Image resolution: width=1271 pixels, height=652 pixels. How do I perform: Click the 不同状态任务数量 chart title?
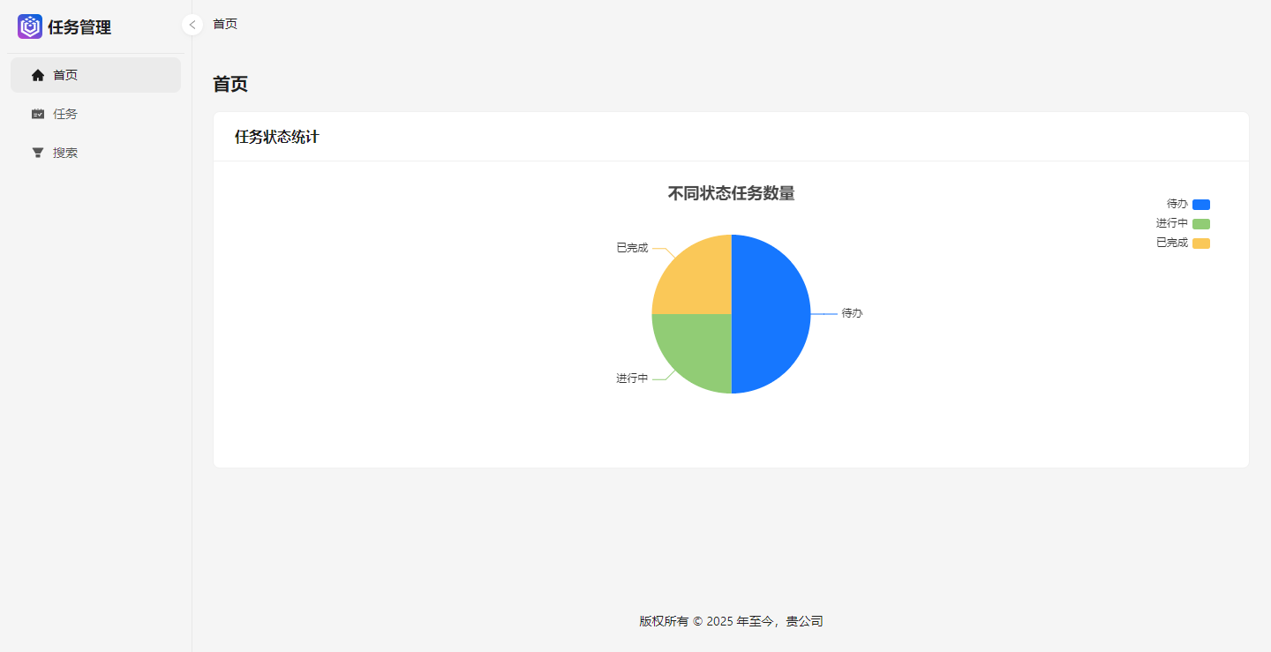click(729, 193)
